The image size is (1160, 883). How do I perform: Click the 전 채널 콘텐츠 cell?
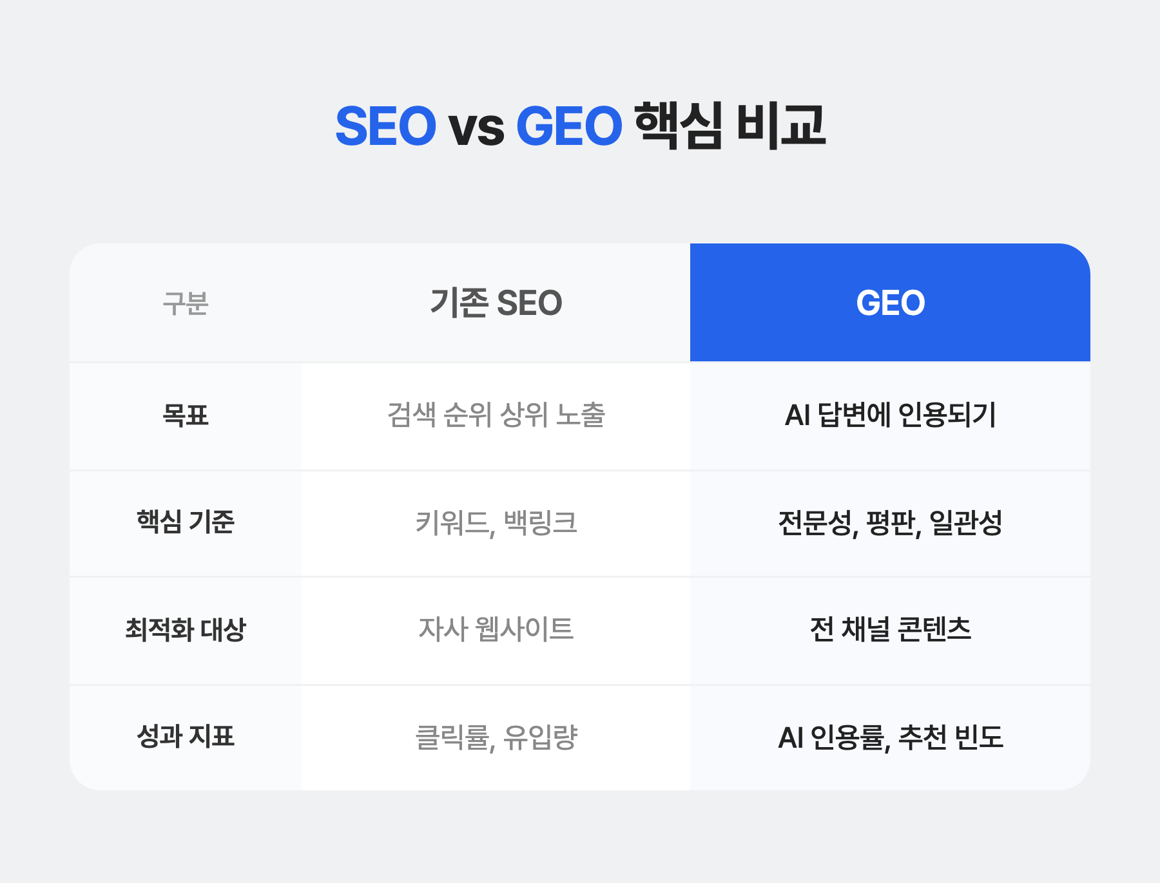(x=890, y=629)
